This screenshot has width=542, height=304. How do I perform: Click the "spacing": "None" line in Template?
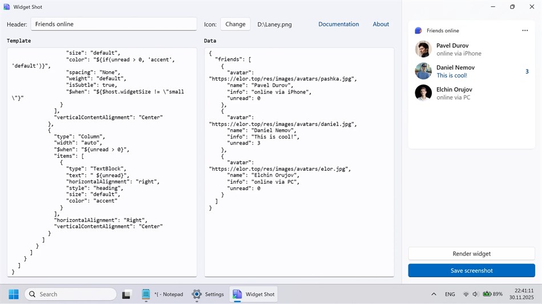93,72
